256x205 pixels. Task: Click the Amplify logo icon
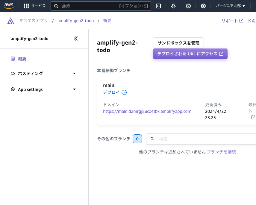point(10,21)
